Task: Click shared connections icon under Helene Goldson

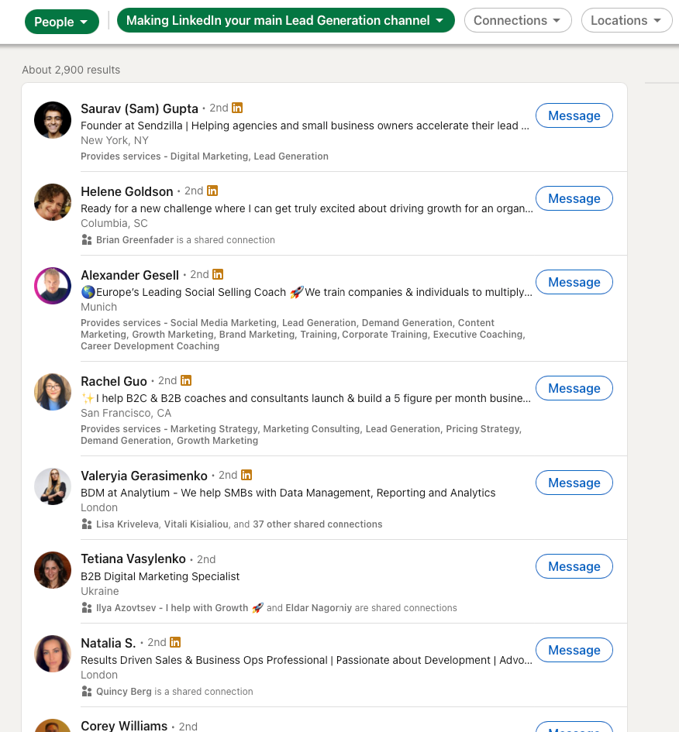Action: coord(87,240)
